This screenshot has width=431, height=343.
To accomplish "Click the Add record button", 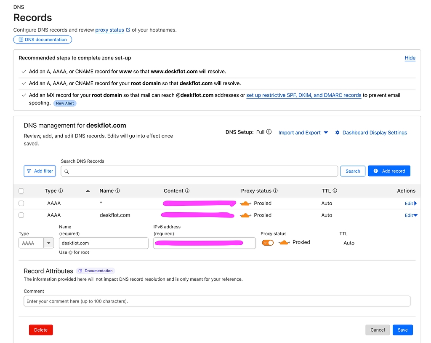I will tap(389, 171).
